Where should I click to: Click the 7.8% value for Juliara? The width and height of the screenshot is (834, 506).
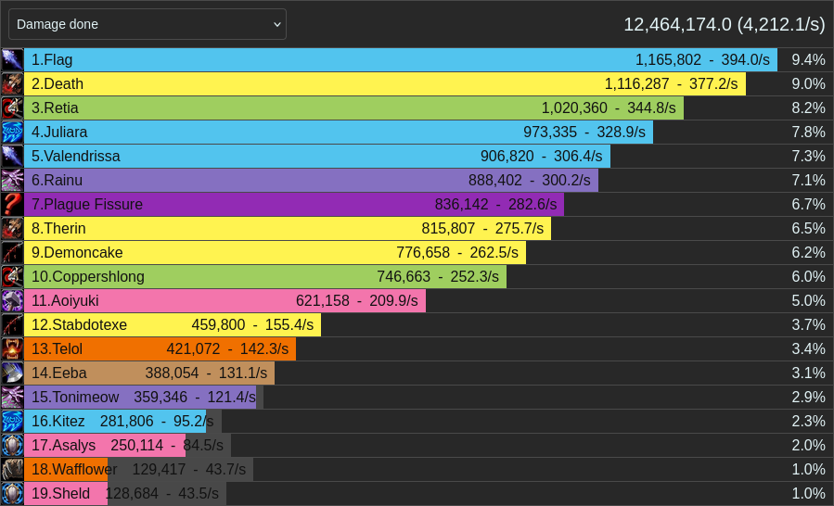808,132
